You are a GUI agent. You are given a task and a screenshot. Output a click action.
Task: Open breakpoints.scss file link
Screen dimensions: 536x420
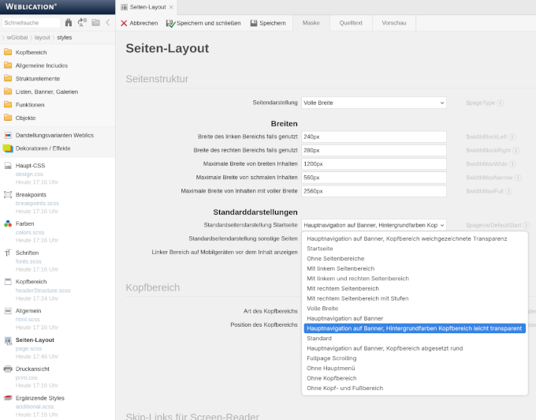(x=37, y=203)
